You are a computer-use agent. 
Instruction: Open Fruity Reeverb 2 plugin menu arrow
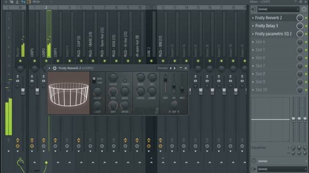pyautogui.click(x=49, y=68)
